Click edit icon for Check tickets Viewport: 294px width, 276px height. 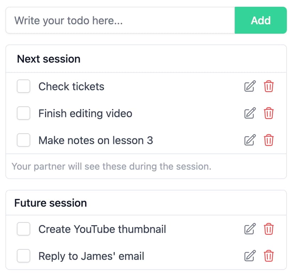pyautogui.click(x=250, y=86)
